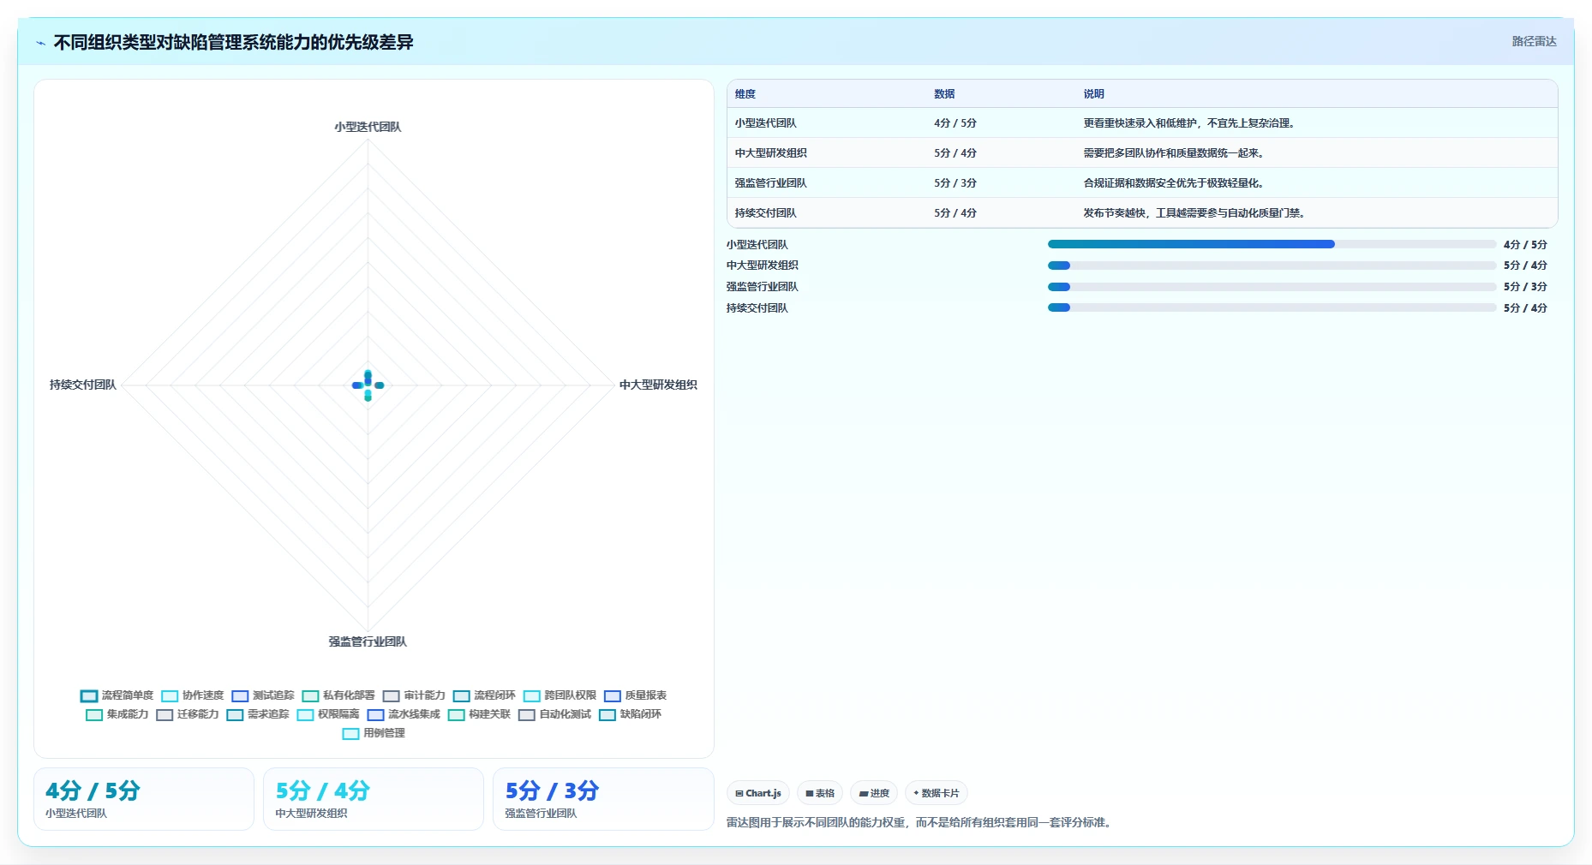The width and height of the screenshot is (1592, 865).
Task: Toggle the 审计能力 legend item
Action: point(414,695)
